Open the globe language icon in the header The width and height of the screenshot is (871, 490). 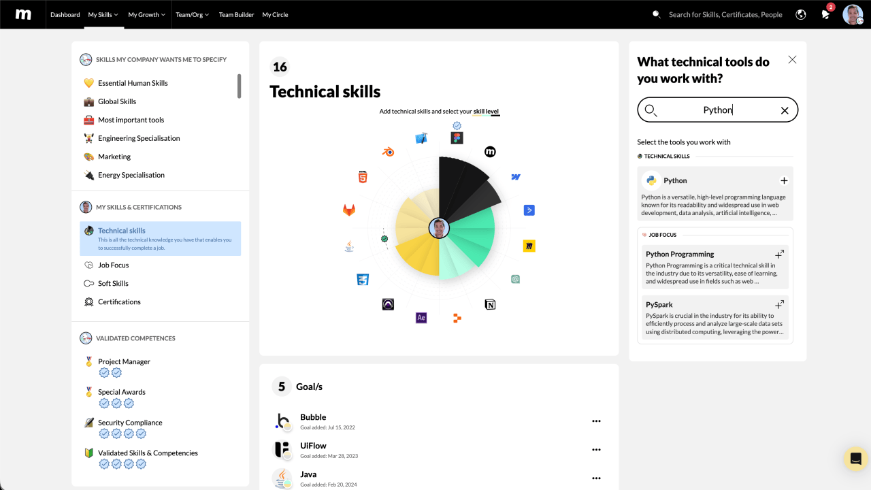(801, 14)
